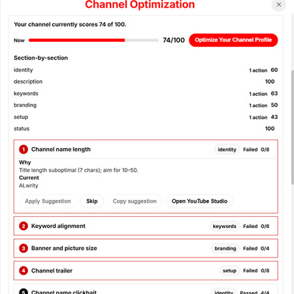Skip the Channel name length suggestion

92,201
